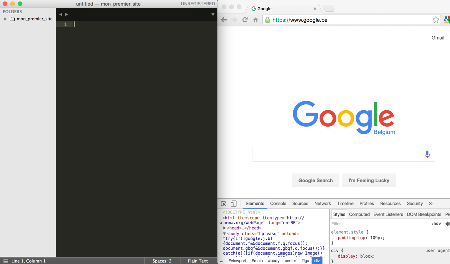Open a new Chrome tab

328,9
